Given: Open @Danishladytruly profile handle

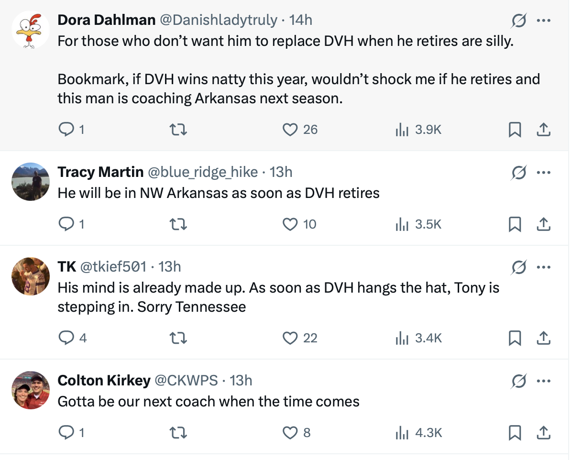Looking at the screenshot, I should pos(218,20).
